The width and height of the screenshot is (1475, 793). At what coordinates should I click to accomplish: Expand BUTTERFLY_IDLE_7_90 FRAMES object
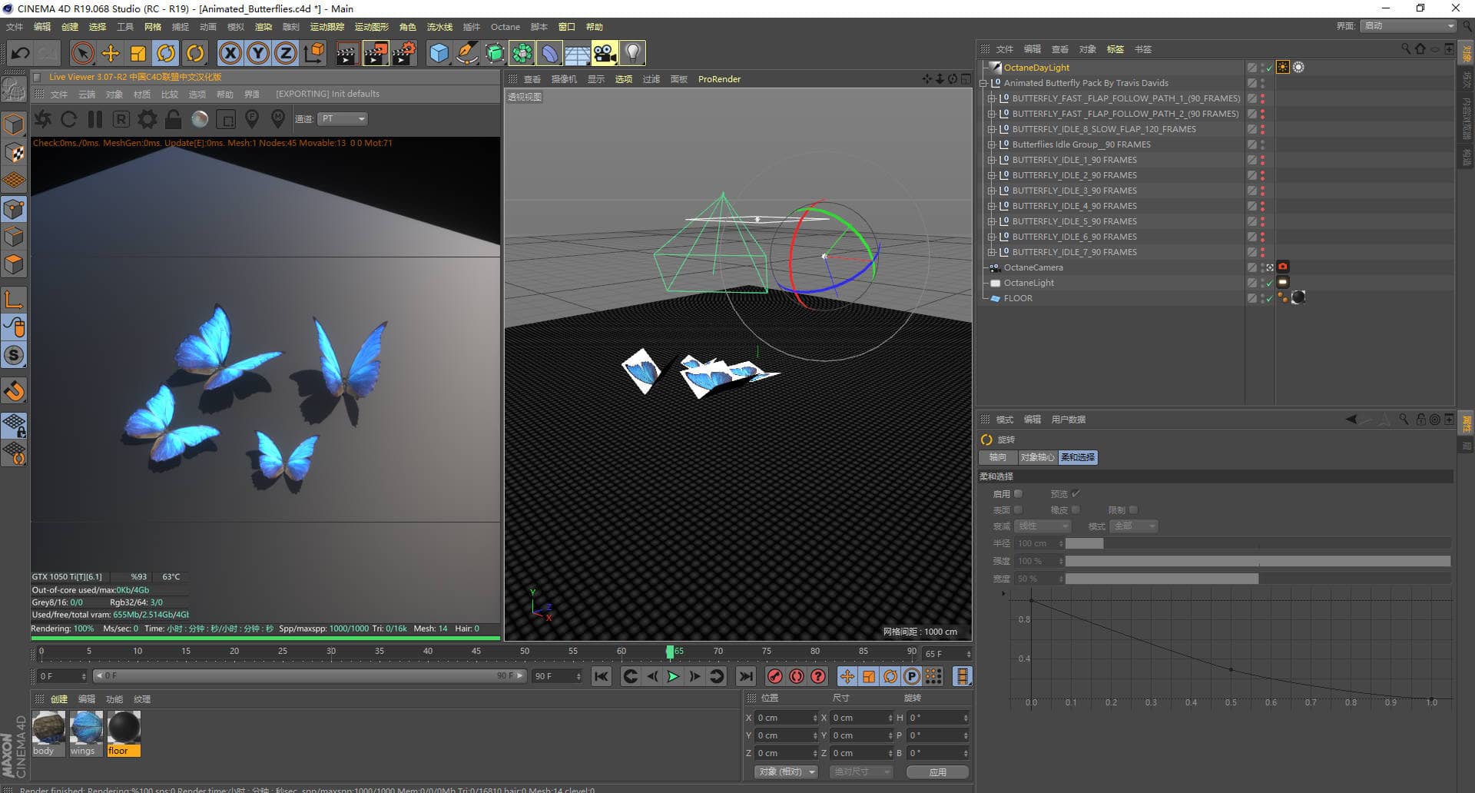point(992,252)
